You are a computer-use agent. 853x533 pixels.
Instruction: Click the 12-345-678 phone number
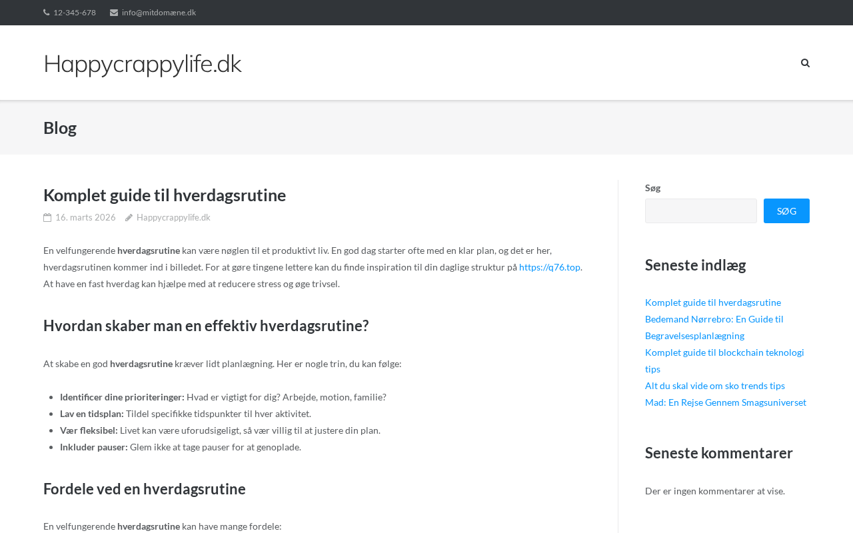pyautogui.click(x=75, y=13)
